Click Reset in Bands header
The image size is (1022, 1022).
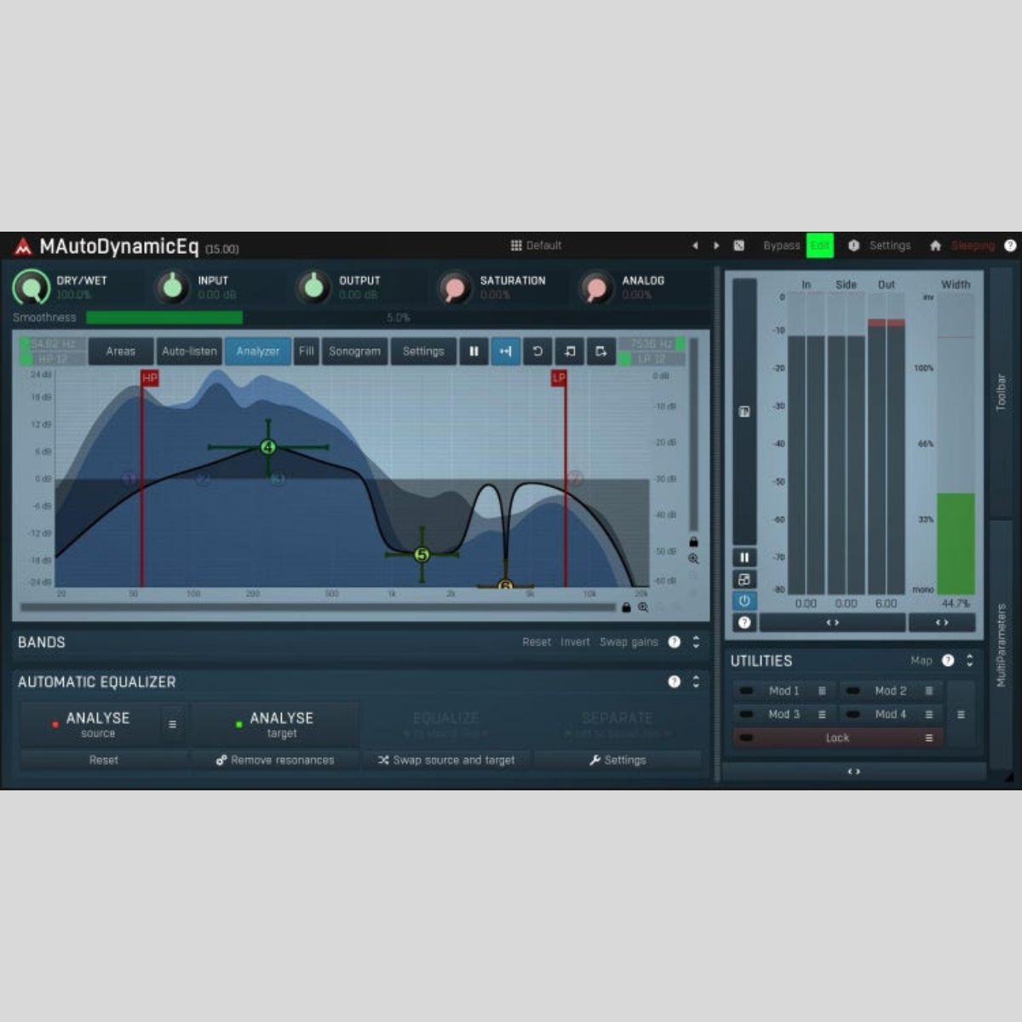pyautogui.click(x=537, y=642)
